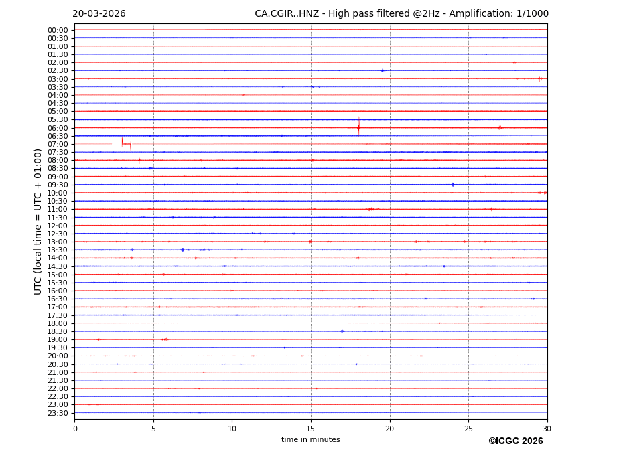Click the blue event on the 02:30 trace
621x466 pixels.
(x=383, y=70)
